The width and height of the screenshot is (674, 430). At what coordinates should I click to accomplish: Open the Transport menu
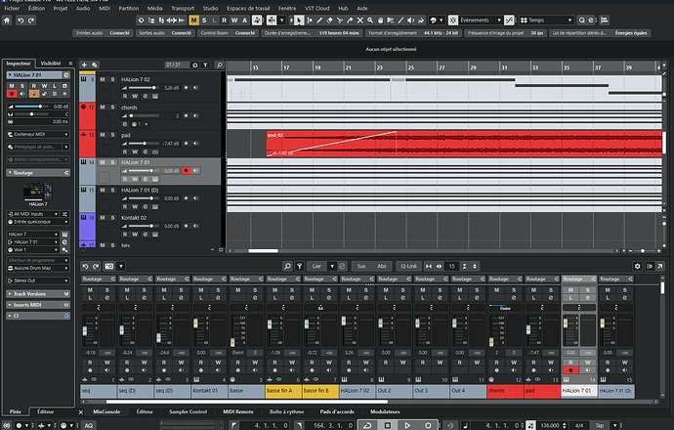point(183,8)
